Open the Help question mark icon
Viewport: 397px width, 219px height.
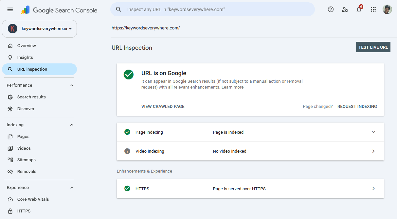point(331,9)
